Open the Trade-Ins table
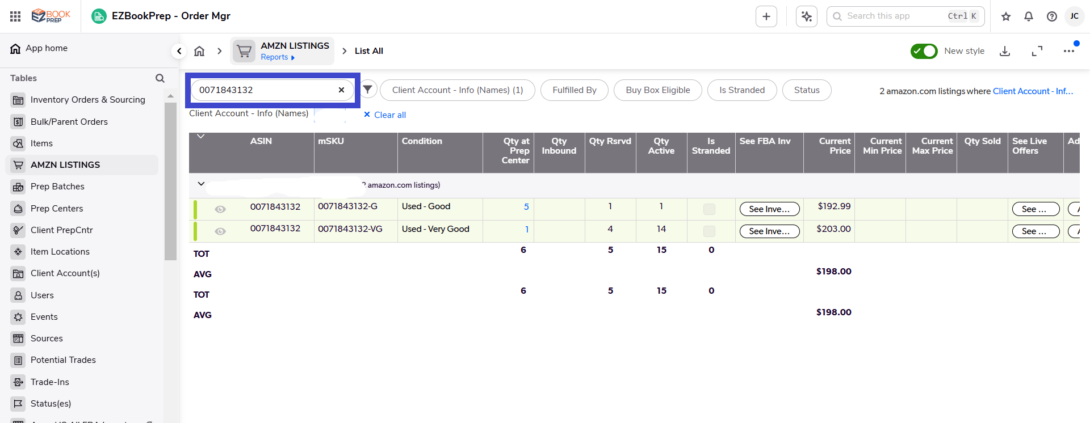Viewport: 1090px width, 423px height. [x=82, y=382]
